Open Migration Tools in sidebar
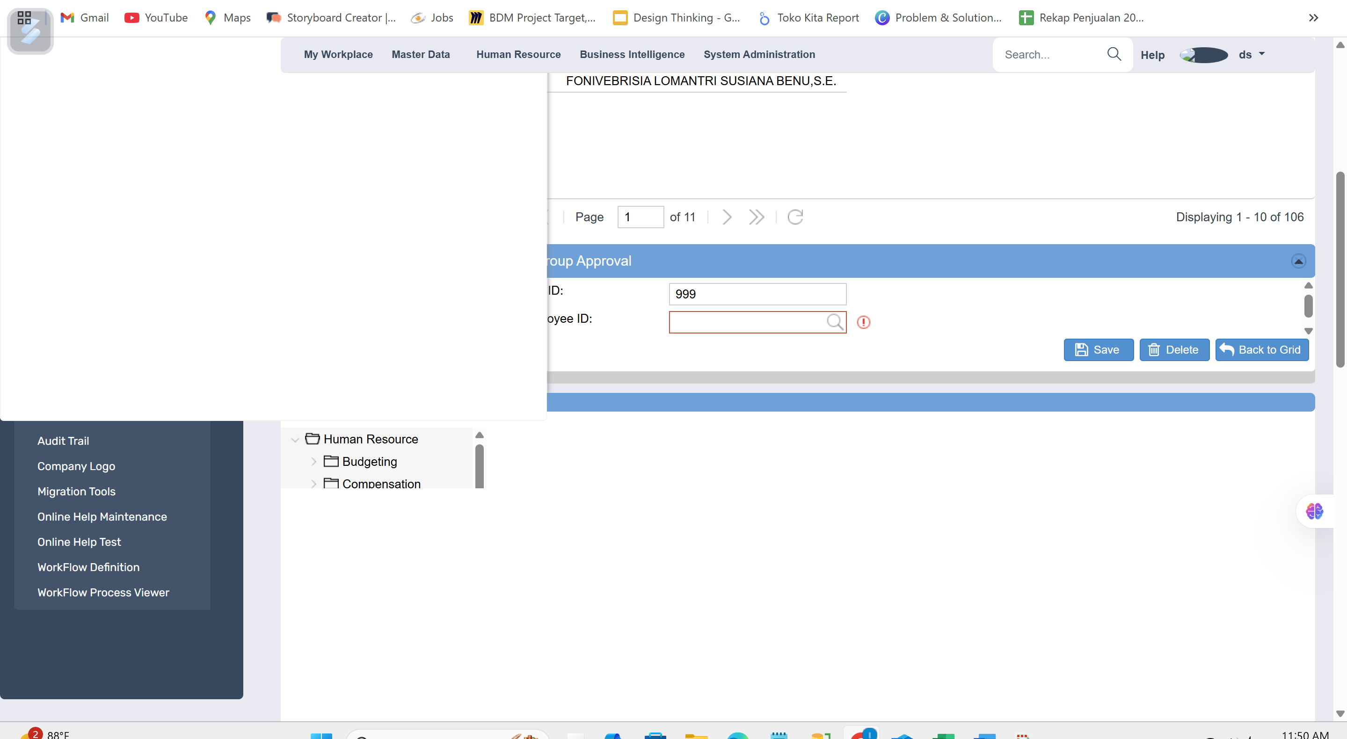 coord(76,491)
